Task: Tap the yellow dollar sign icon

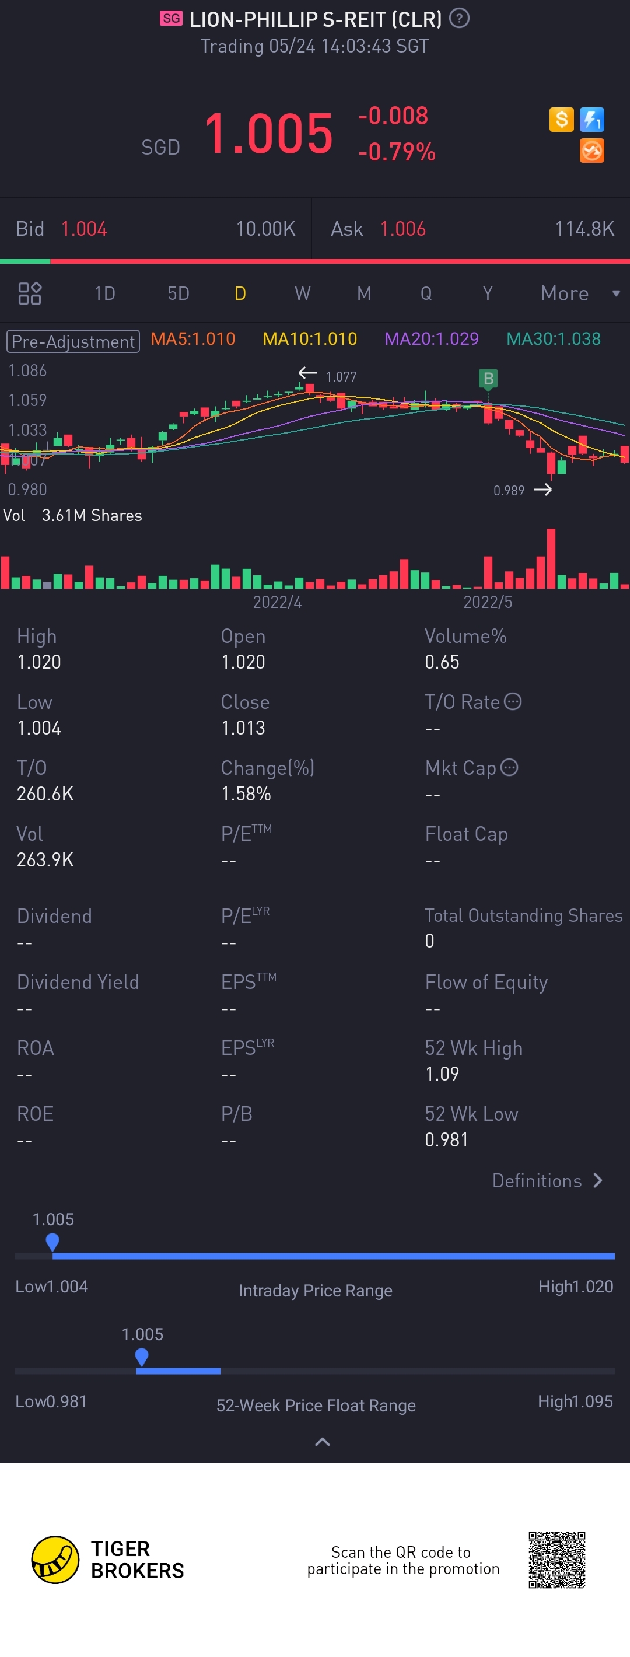Action: click(x=561, y=119)
